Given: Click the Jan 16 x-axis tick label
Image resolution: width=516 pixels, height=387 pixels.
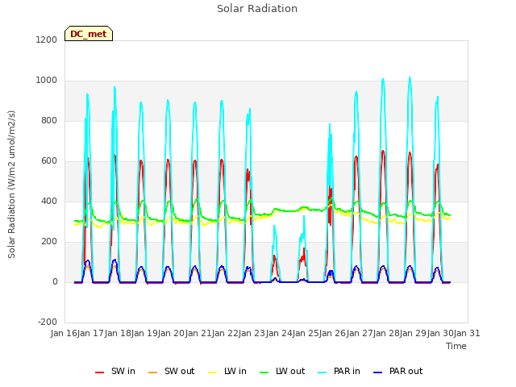Looking at the screenshot, I should pyautogui.click(x=64, y=333).
